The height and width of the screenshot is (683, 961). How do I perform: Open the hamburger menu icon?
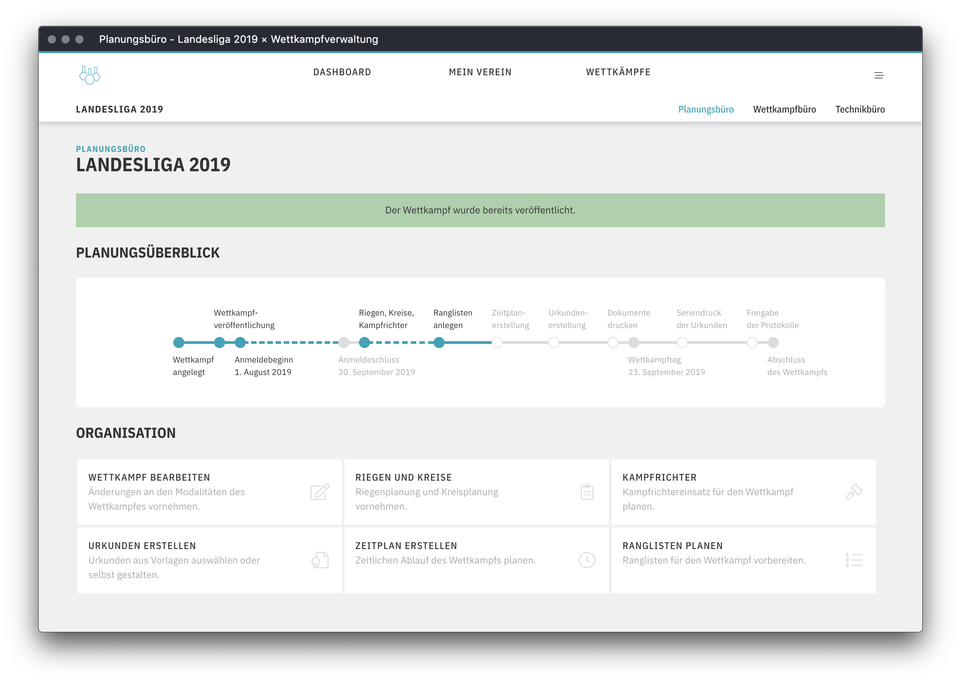click(879, 75)
